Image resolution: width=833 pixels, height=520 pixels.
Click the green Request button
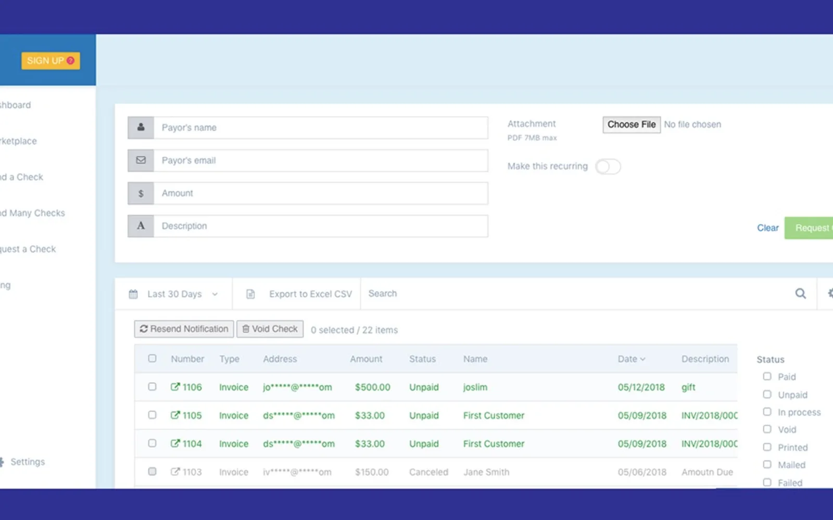pyautogui.click(x=809, y=228)
